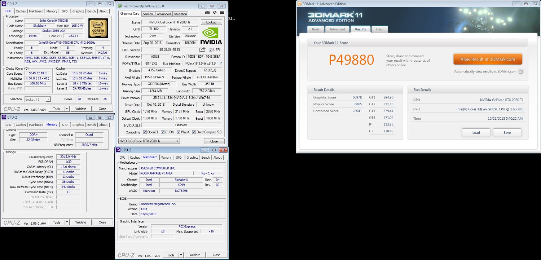Click the GPU name field NVIDIA GeForce RTX 2080 Ti
The width and height of the screenshot is (541, 260).
[x=169, y=22]
